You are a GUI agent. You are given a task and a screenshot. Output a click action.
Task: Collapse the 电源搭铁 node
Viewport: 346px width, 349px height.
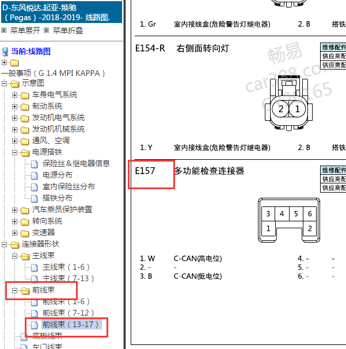15,153
